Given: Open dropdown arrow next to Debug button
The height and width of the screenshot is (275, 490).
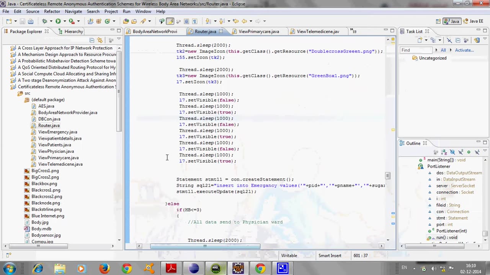Looking at the screenshot, I should click(x=51, y=21).
